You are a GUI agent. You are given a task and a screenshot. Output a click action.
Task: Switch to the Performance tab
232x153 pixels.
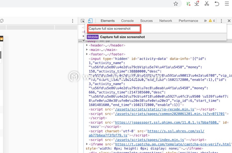coord(188,21)
